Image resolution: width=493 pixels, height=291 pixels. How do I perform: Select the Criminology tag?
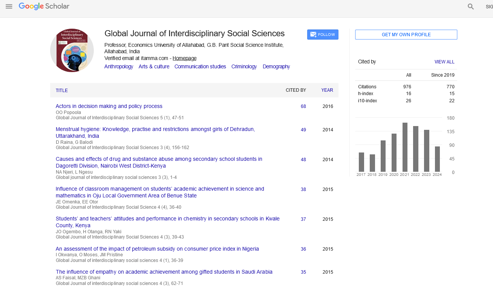[244, 66]
